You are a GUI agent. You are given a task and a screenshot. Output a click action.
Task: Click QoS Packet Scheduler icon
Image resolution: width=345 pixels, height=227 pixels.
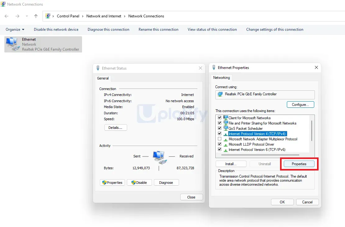226,128
